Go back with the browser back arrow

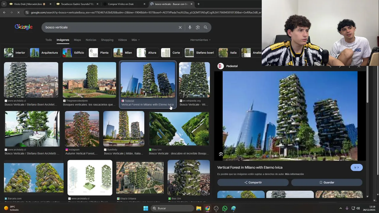click(4, 12)
